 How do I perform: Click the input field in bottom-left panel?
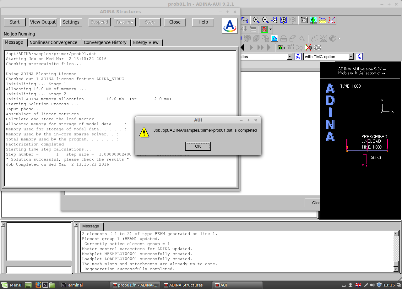click(39, 270)
